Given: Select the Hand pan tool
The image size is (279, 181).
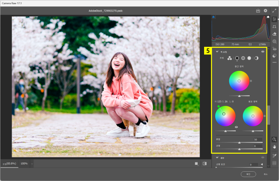Looking at the screenshot, I should 274,147.
